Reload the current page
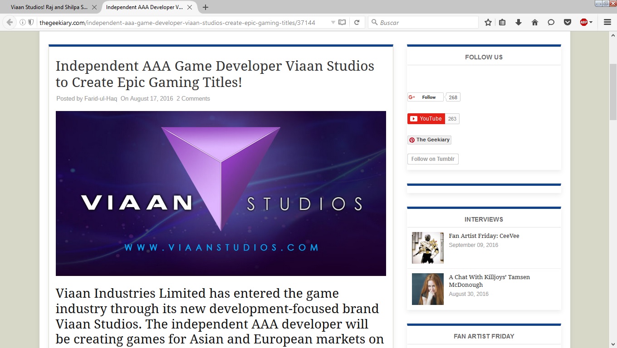The width and height of the screenshot is (617, 348). 357,22
